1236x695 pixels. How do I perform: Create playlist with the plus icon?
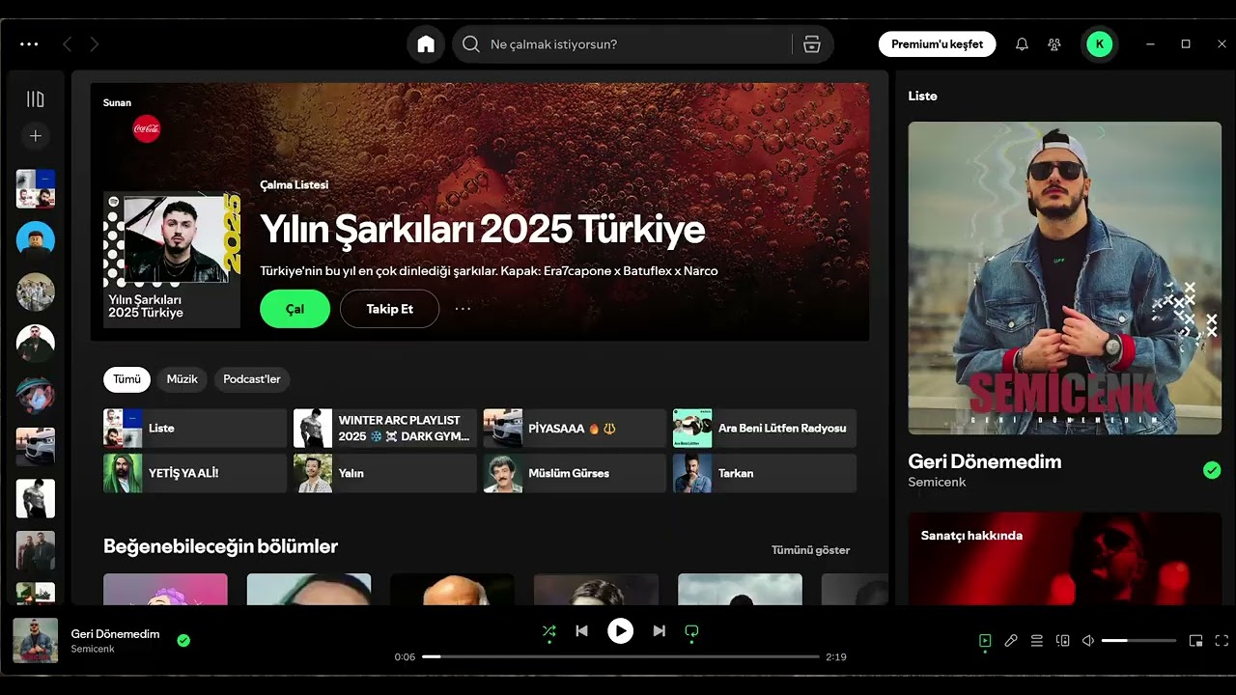click(36, 136)
